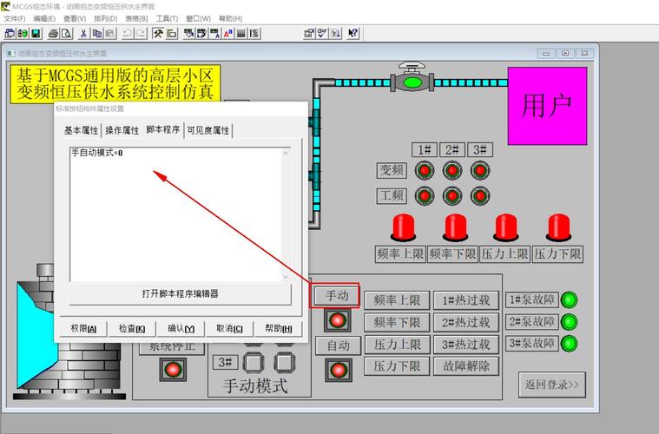This screenshot has height=434, width=659.
Task: Click the Undo arrow icon
Action: (x=127, y=34)
